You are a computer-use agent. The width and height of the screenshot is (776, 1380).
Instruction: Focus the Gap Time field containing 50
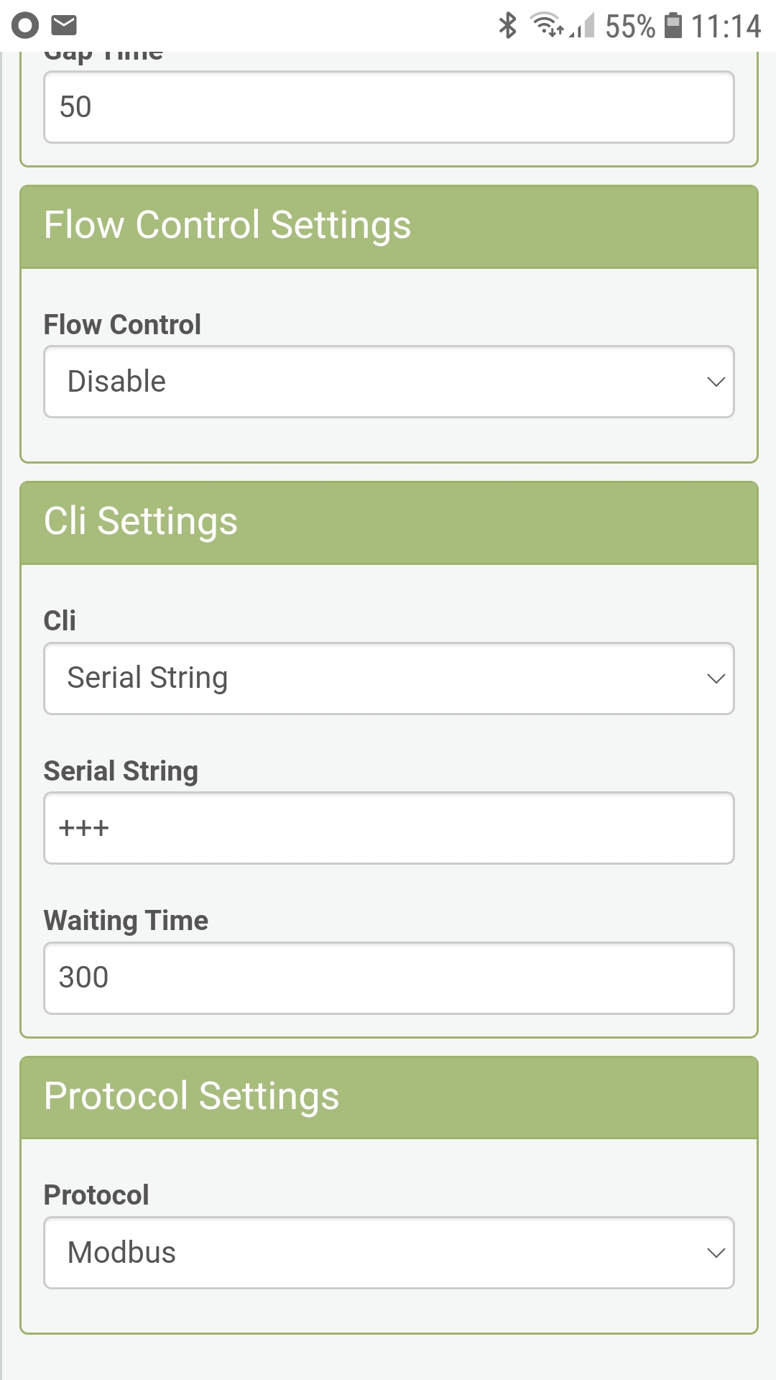pyautogui.click(x=388, y=107)
